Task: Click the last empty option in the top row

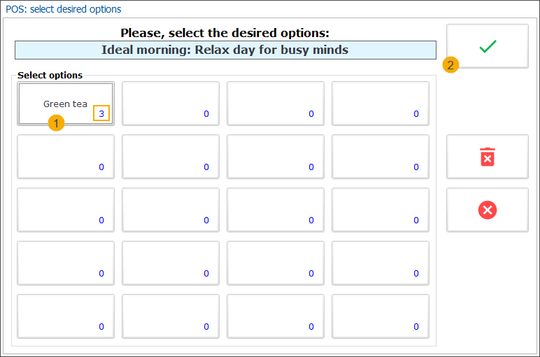Action: pos(381,104)
